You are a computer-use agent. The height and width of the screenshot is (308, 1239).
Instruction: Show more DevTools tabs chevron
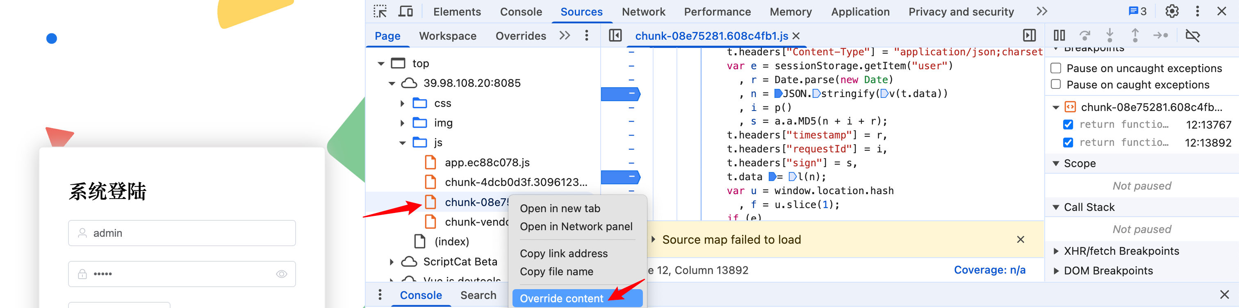[x=1042, y=11]
